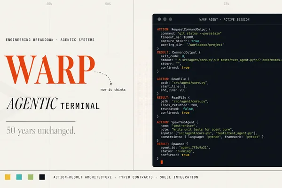
Task: Click the TERMINAL word beside AGENTIC
Action: tap(80, 106)
